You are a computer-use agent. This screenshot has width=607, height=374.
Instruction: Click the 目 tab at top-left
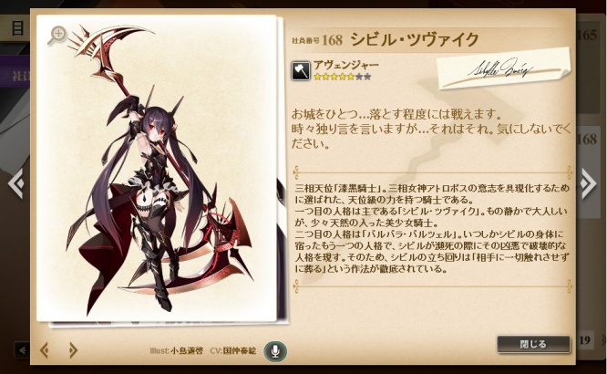click(x=17, y=28)
